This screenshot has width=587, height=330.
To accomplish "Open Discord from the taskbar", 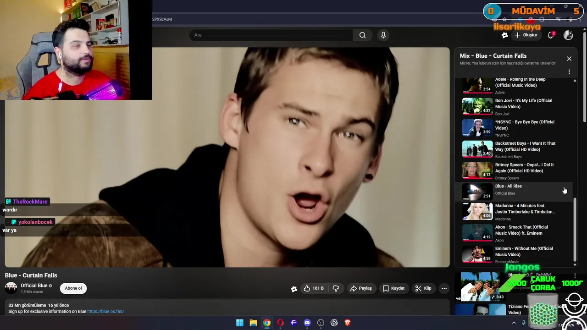I will click(307, 323).
